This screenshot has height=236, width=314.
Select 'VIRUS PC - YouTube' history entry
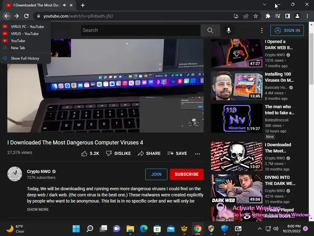tap(25, 26)
